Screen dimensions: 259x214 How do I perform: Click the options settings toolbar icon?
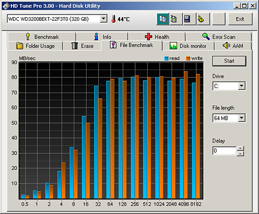coord(203,19)
